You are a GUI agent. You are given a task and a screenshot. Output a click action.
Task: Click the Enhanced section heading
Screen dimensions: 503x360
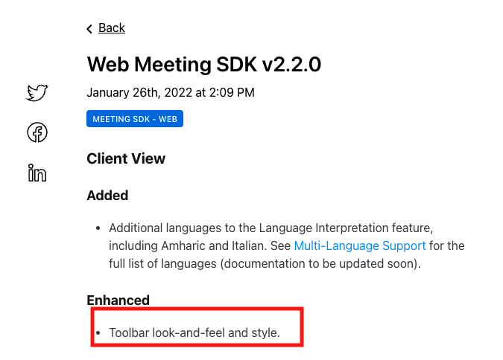coord(118,300)
